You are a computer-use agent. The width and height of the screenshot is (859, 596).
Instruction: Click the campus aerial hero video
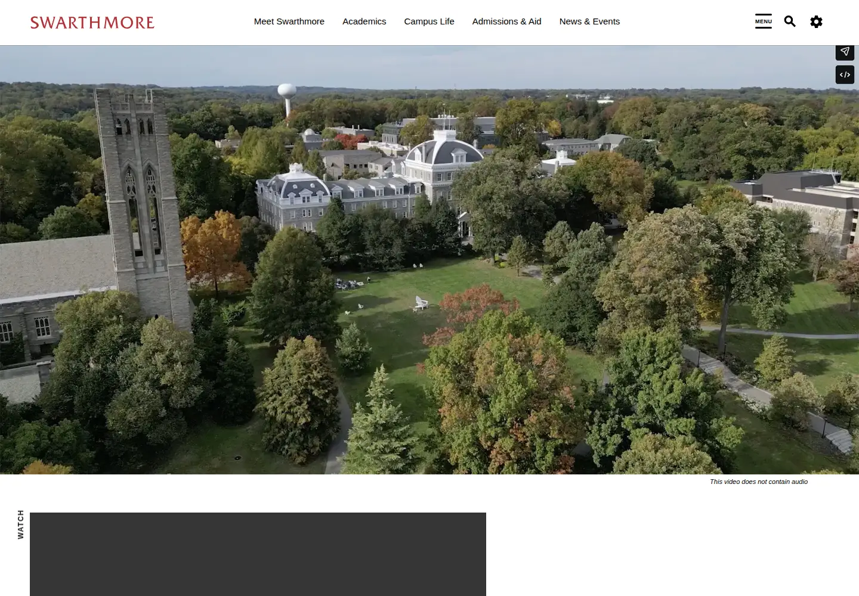click(429, 260)
